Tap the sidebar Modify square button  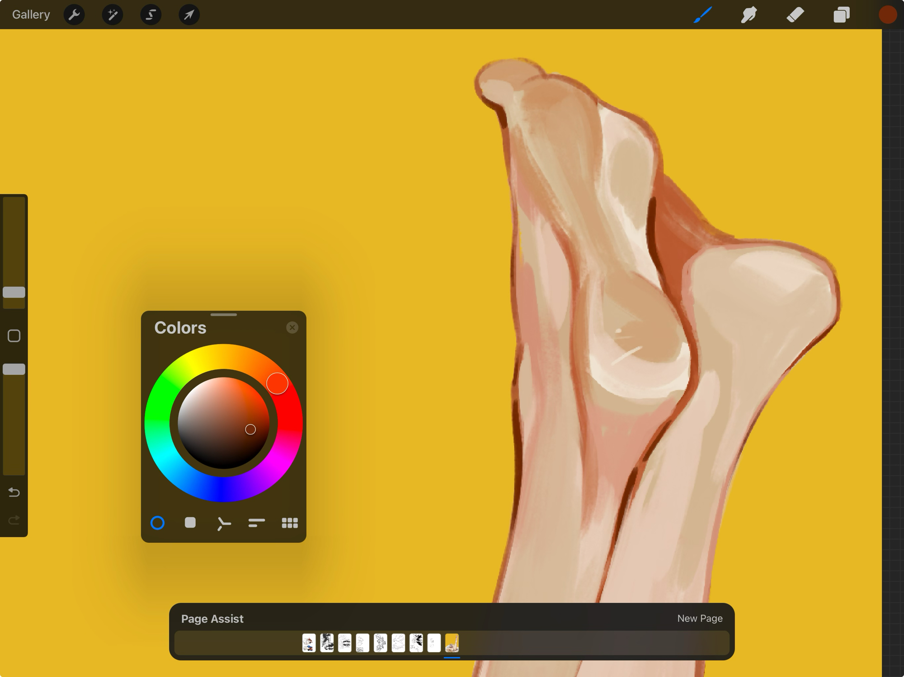pyautogui.click(x=14, y=336)
